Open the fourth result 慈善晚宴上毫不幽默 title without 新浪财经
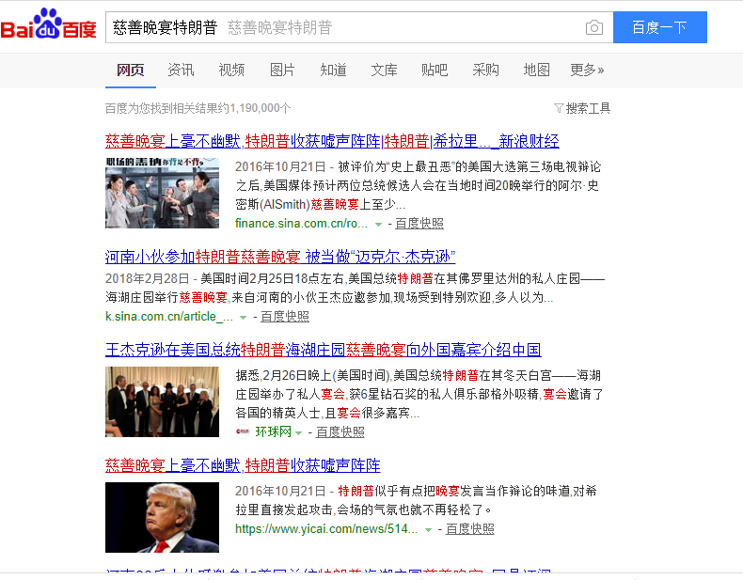The image size is (743, 580). (243, 465)
